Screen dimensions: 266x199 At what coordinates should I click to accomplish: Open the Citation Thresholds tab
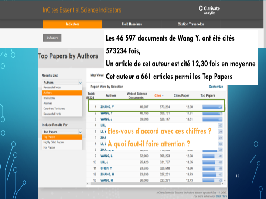coord(191,24)
